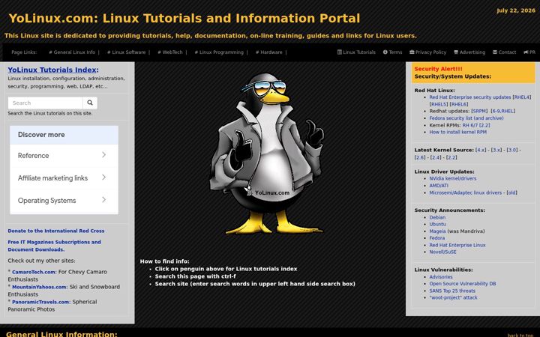
Task: Visit MountainYahoos.com link
Action: (x=39, y=287)
